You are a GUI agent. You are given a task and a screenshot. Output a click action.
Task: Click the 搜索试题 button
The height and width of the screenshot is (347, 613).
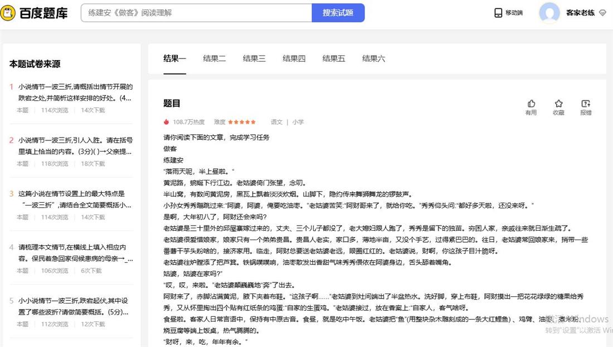[338, 13]
